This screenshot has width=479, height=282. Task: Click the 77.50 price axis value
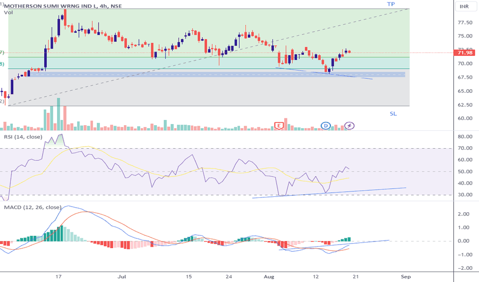point(465,23)
